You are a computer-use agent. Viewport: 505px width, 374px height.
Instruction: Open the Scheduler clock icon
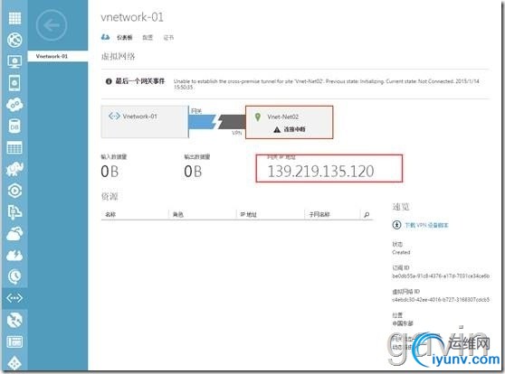[x=14, y=276]
